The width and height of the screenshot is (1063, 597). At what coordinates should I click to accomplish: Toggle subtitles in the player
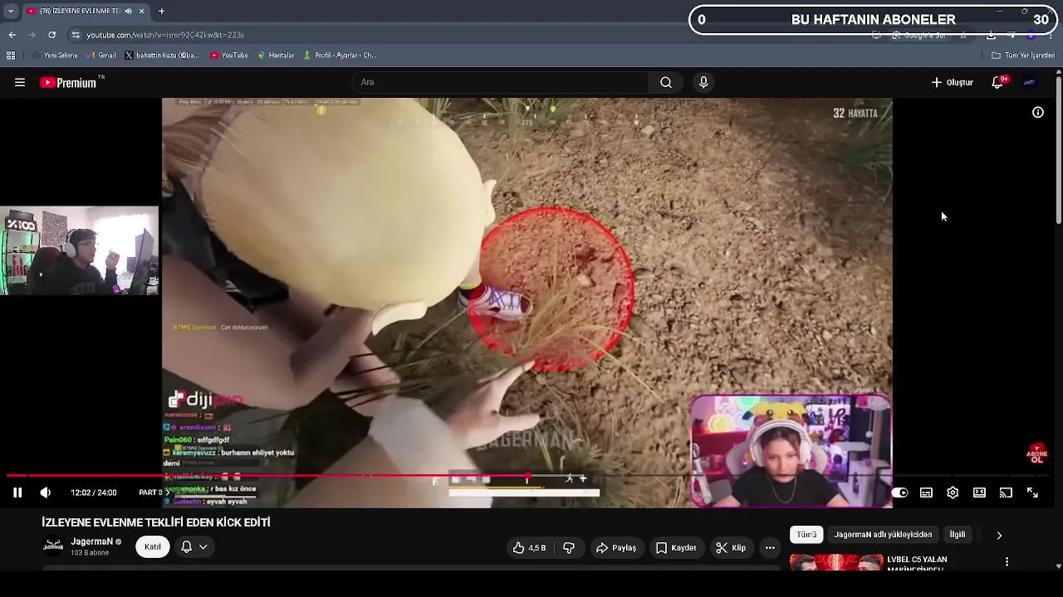pyautogui.click(x=926, y=493)
